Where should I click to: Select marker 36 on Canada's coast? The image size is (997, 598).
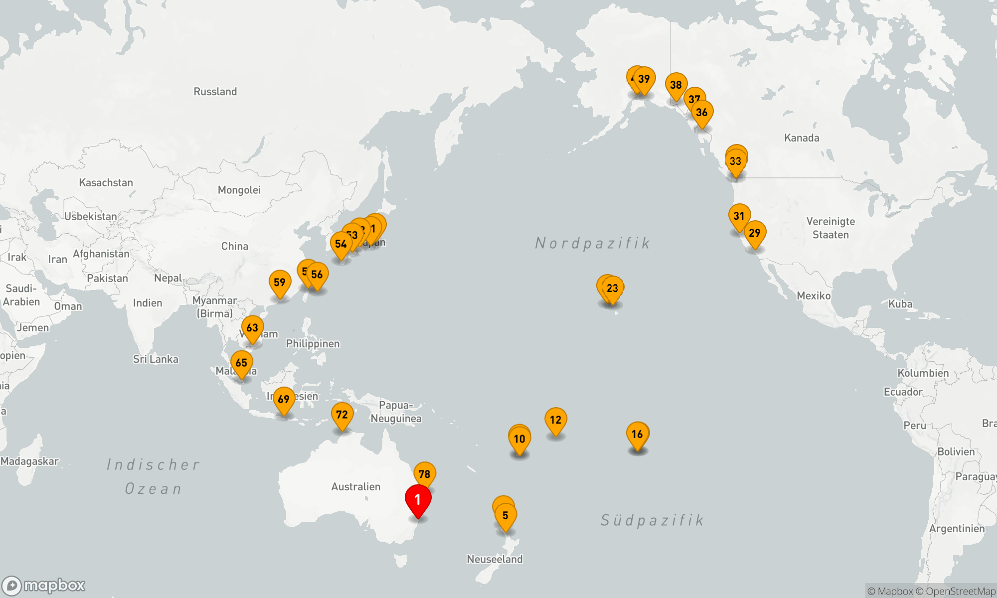pos(702,112)
